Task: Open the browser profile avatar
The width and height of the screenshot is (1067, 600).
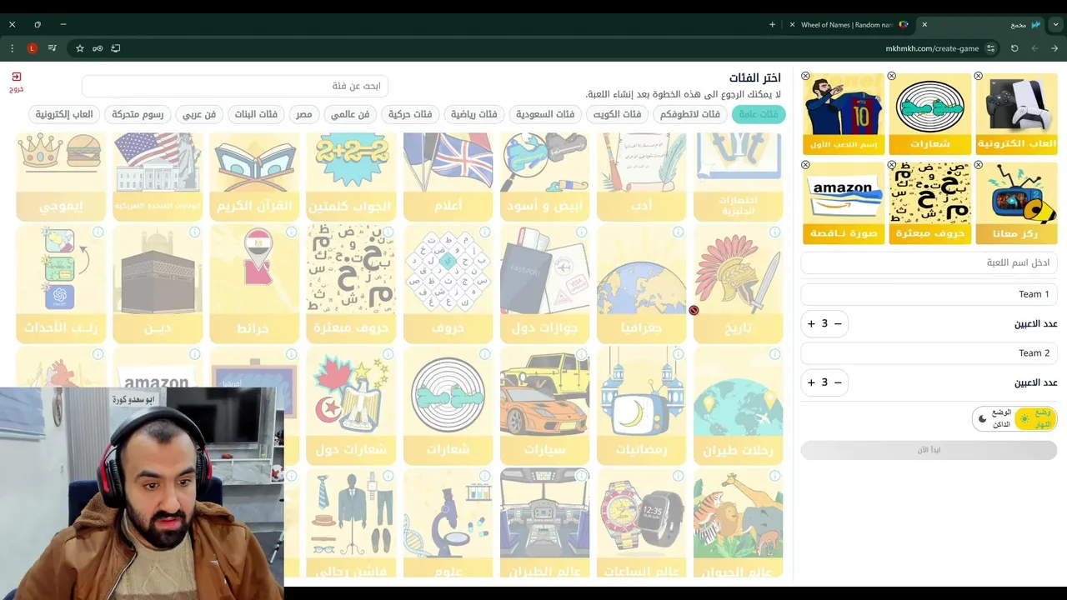Action: 33,48
